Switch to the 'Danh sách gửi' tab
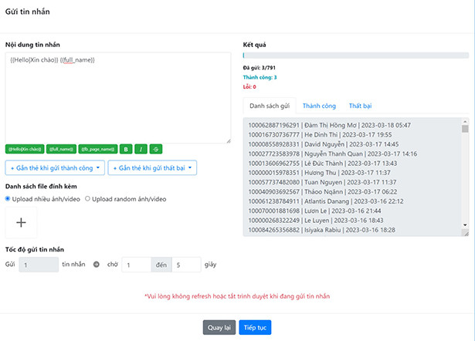 tap(270, 106)
